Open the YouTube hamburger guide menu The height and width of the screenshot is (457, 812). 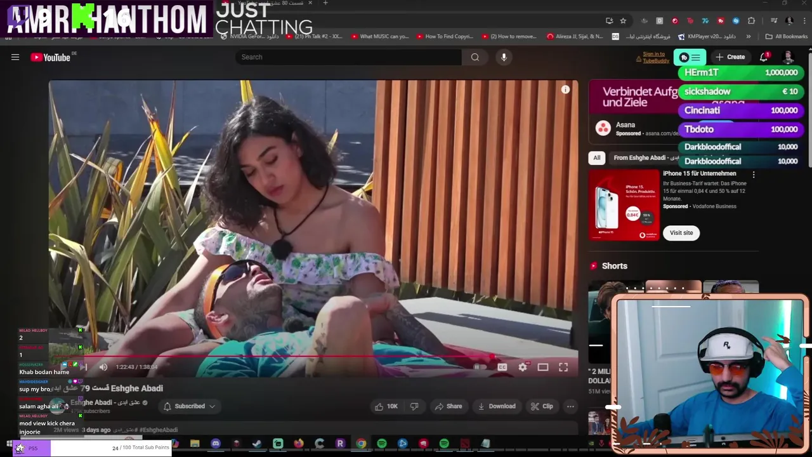(15, 57)
